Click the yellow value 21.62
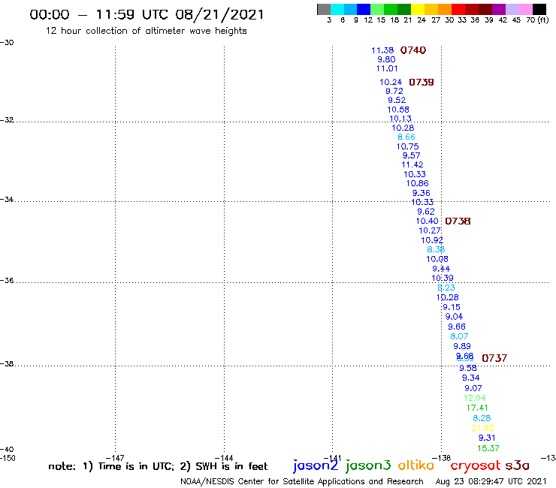The width and height of the screenshot is (556, 488). point(482,428)
